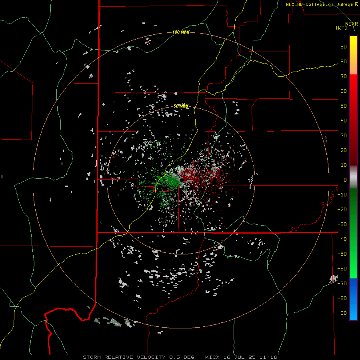
Task: Click the 50 value on the velocity scale
Action: pyautogui.click(x=344, y=106)
